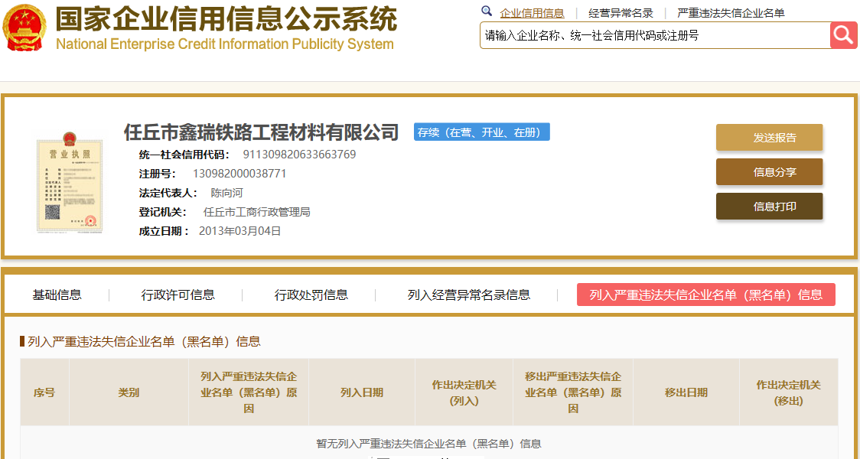Click the 移出严重违法失信企业名单（黑名单）原因 column header
The height and width of the screenshot is (459, 860).
pos(573,392)
